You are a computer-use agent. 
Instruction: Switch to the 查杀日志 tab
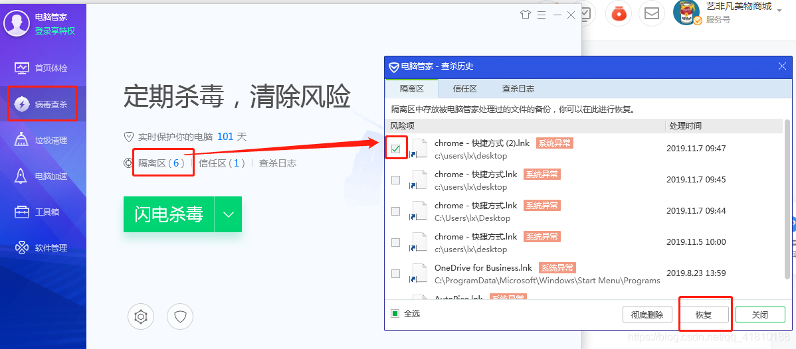pyautogui.click(x=518, y=89)
